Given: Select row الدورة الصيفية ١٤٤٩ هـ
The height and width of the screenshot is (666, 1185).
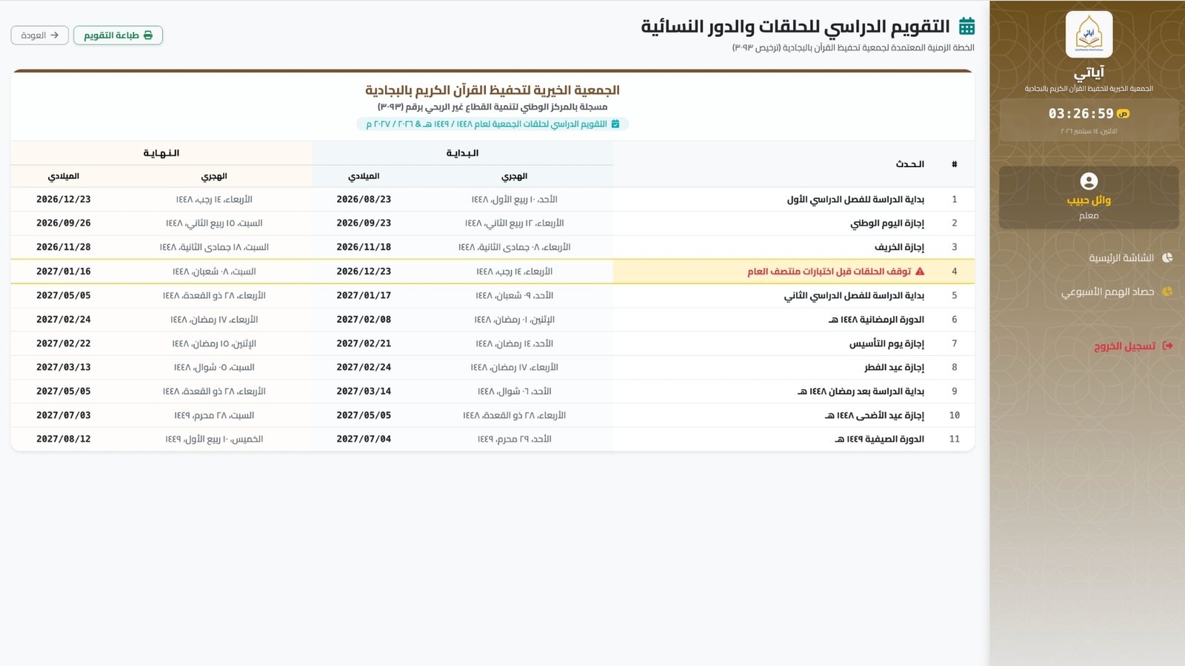Looking at the screenshot, I should [493, 439].
